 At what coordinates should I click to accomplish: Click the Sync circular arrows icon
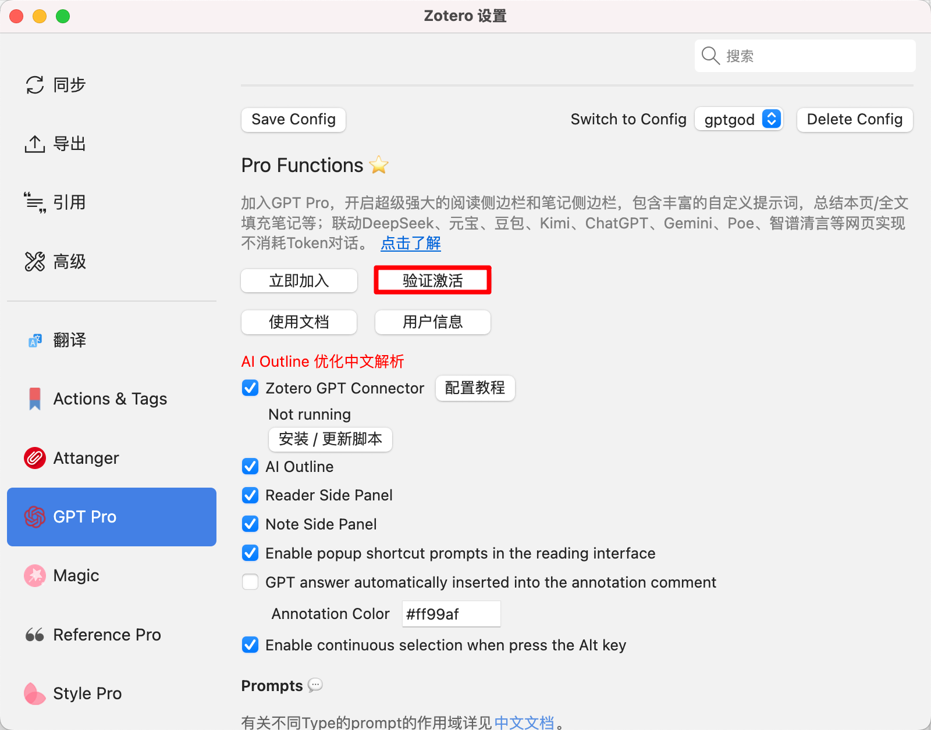35,85
